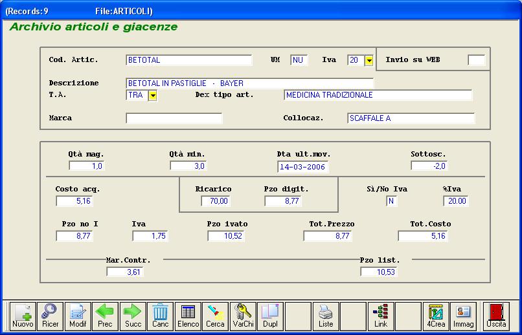Click the Iva code field showing 20
The height and width of the screenshot is (335, 522).
click(x=356, y=60)
